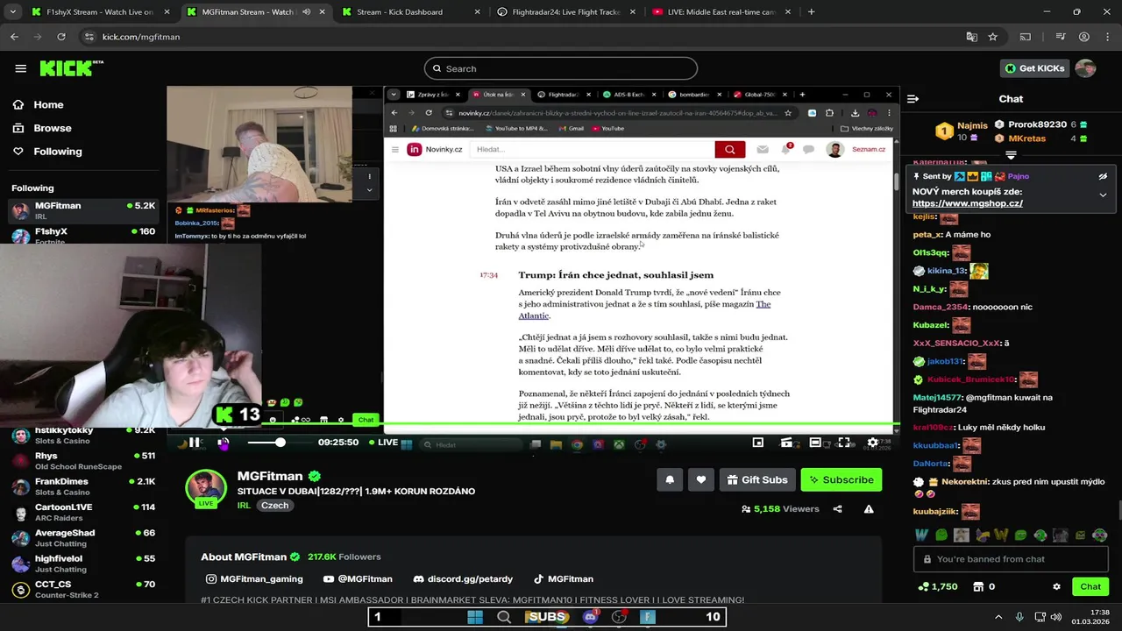1122x631 pixels.
Task: Expand the pinned message chevron
Action: point(1103,195)
